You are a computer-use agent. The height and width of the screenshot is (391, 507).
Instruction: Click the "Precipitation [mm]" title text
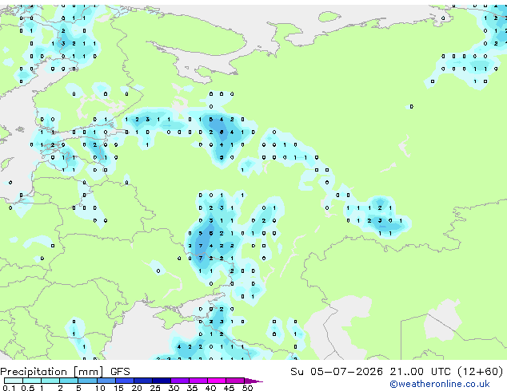tap(52, 372)
